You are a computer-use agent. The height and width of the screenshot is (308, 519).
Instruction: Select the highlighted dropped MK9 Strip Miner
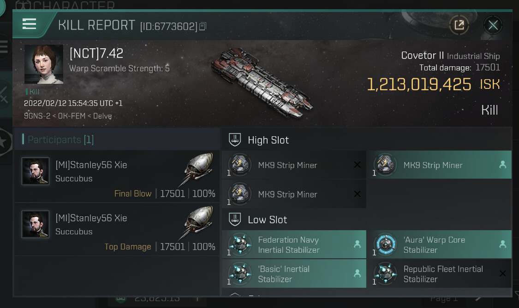[439, 165]
